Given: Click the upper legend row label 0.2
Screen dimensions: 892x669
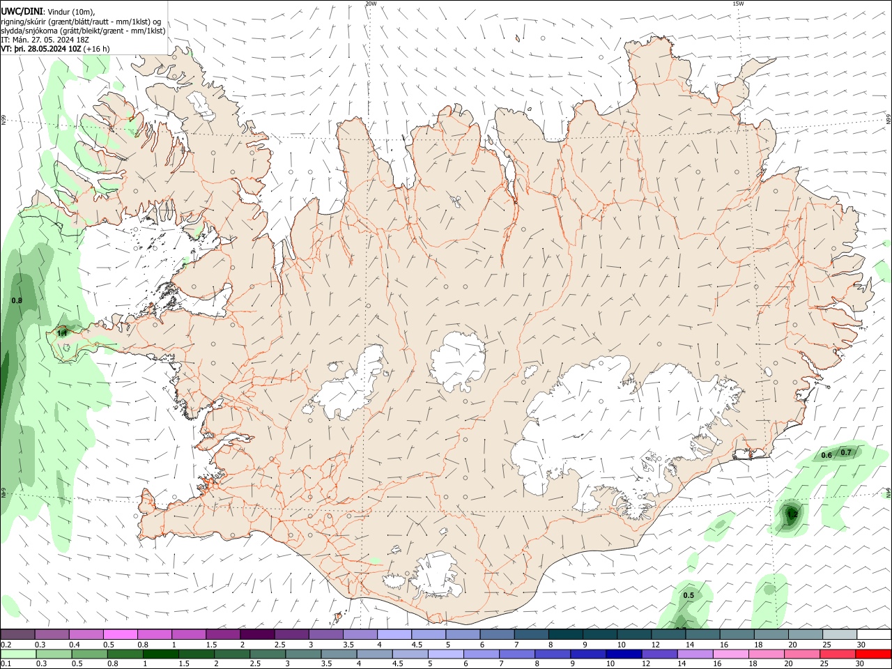Looking at the screenshot, I should (x=6, y=645).
